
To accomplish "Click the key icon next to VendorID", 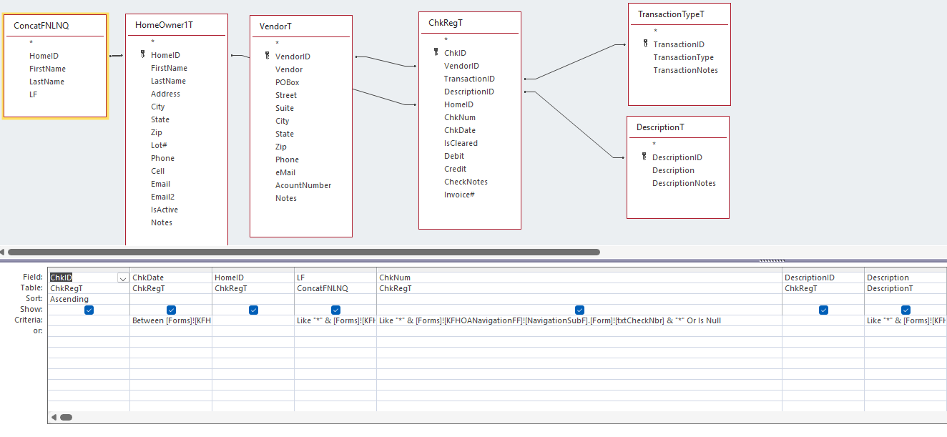I will pos(267,57).
